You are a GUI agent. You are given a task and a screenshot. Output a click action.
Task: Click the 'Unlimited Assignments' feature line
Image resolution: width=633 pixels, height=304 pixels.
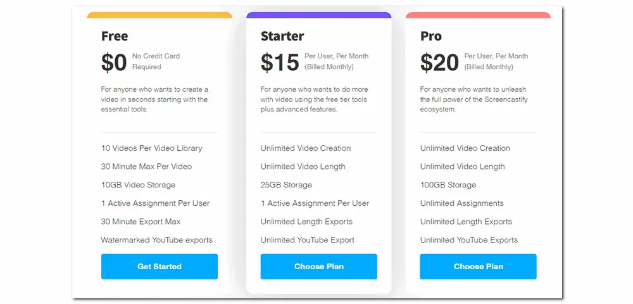(x=462, y=203)
